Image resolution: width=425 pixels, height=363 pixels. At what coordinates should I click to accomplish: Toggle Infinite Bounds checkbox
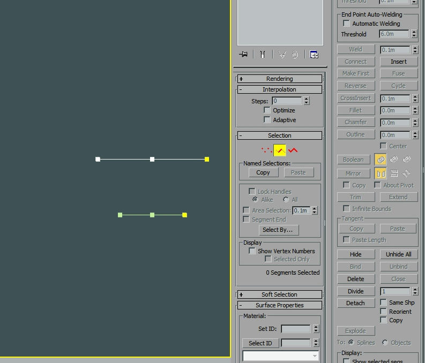click(x=346, y=208)
